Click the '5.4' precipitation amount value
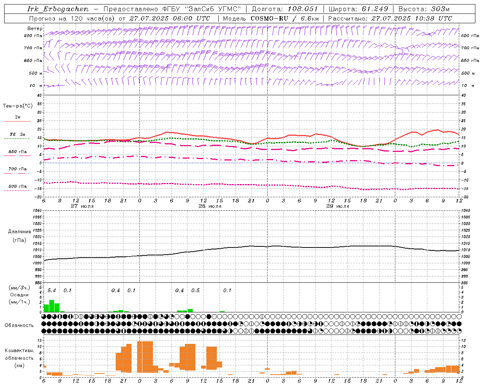The height and width of the screenshot is (384, 481). pos(52,291)
